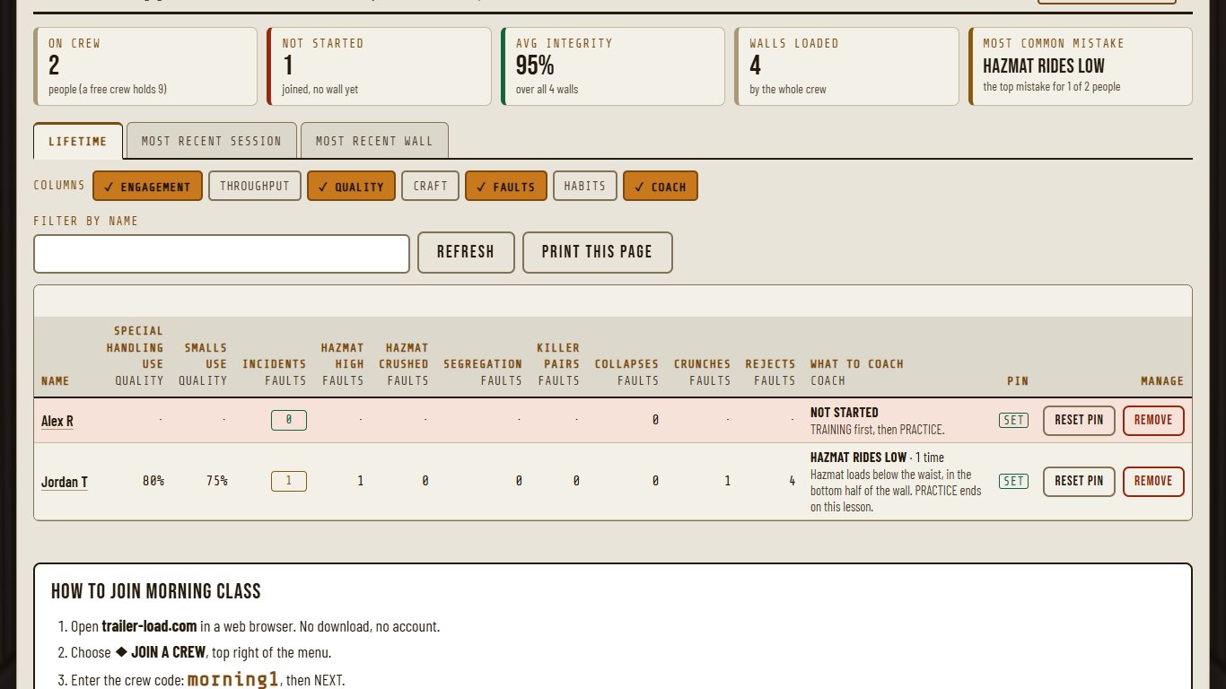Enable the Habits columns chip
1226x689 pixels.
pyautogui.click(x=585, y=186)
